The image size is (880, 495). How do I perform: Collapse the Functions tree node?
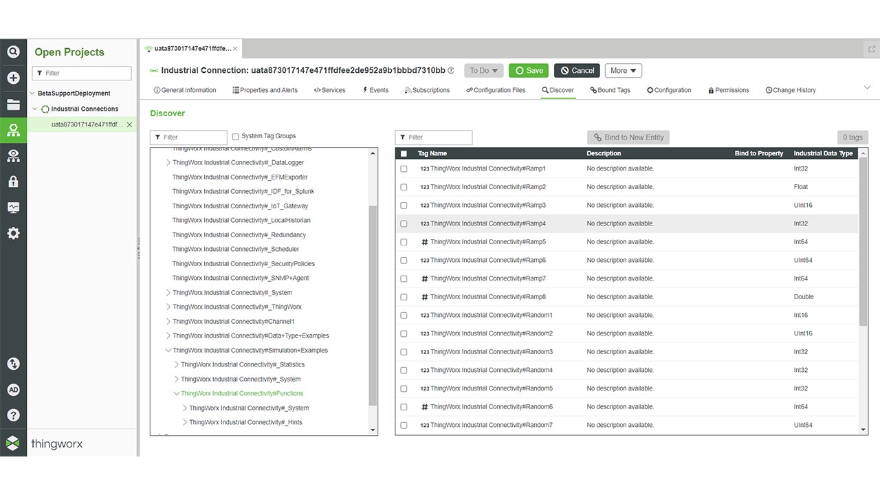(x=177, y=394)
